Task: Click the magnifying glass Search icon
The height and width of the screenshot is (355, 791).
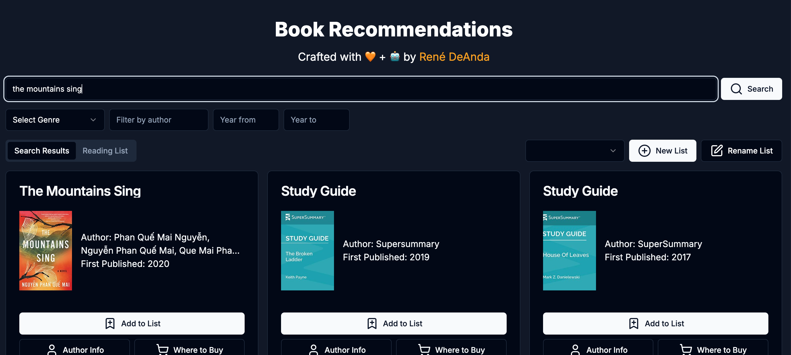Action: (736, 89)
